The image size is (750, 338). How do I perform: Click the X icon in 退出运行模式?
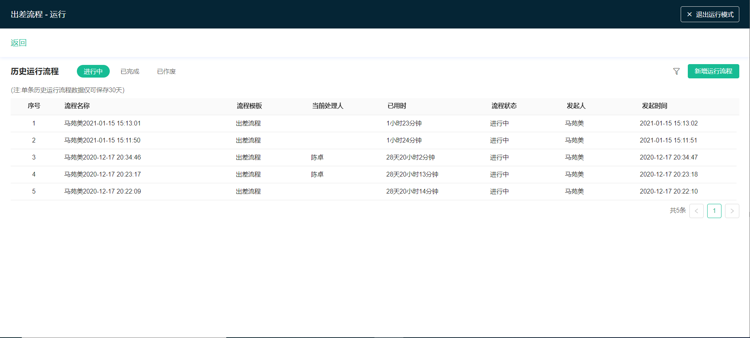(x=689, y=14)
